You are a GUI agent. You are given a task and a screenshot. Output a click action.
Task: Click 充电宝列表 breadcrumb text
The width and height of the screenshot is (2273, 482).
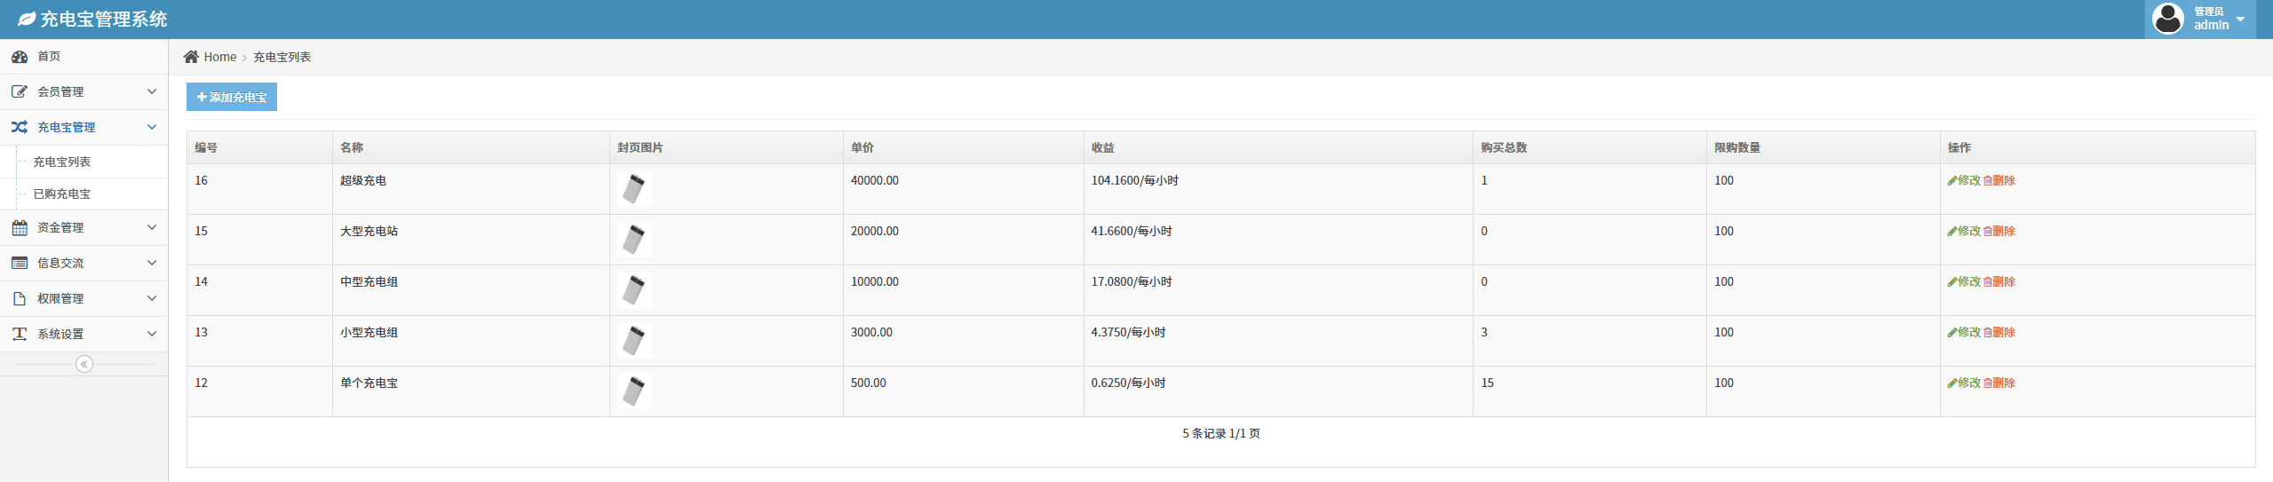click(x=282, y=57)
